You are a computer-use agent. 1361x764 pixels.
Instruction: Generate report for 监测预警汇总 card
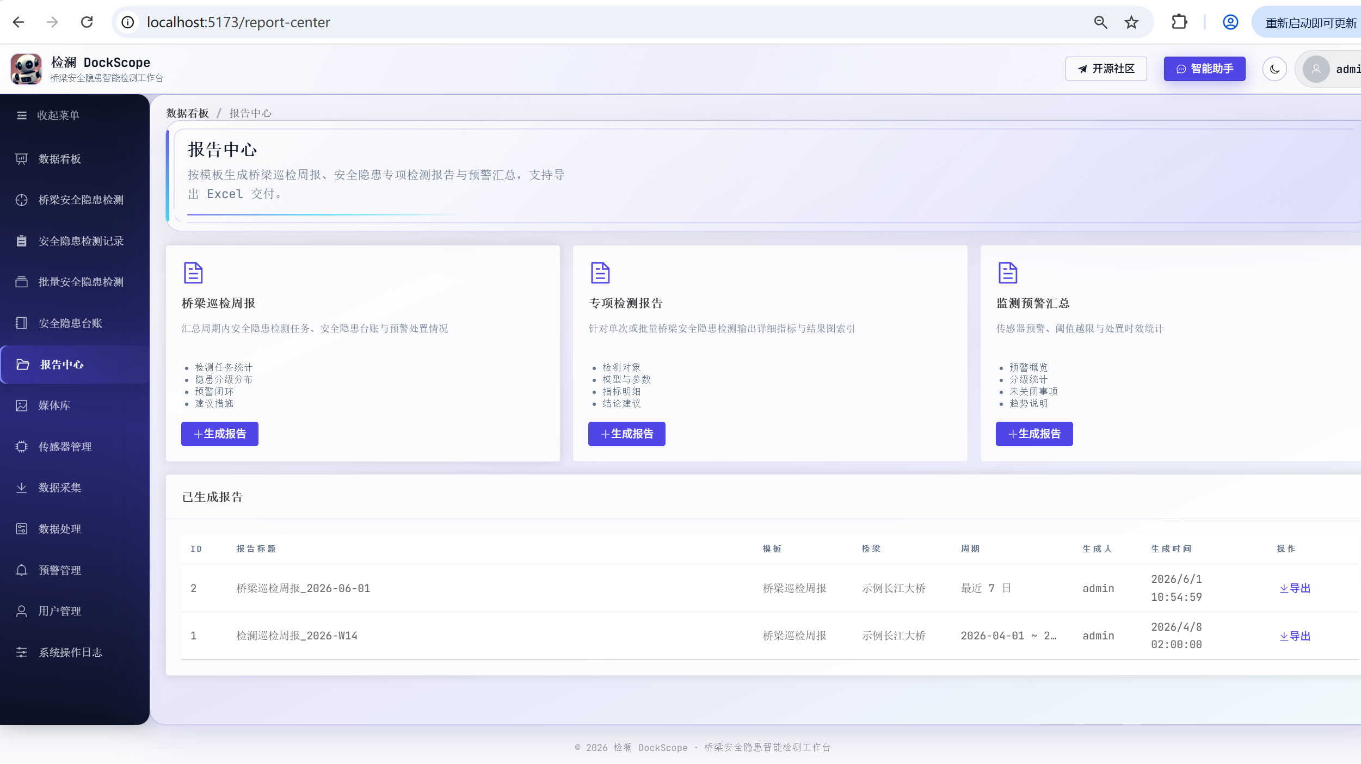point(1034,434)
